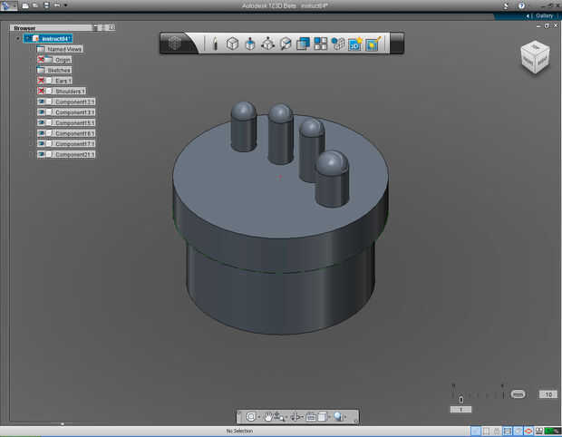Screen dimensions: 562x437
Task: Open the camera view tool
Action: pyautogui.click(x=311, y=416)
